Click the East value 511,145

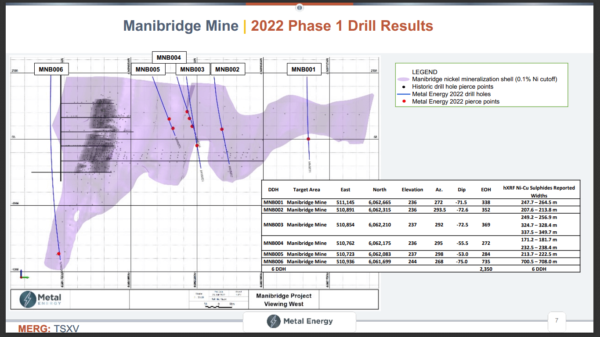[345, 203]
